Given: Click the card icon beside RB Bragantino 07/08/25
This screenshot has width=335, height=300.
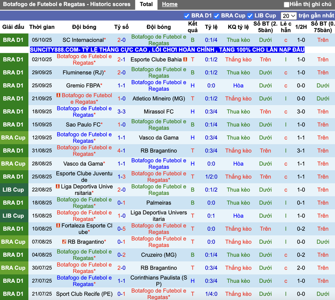Looking at the screenshot, I should (64, 242).
